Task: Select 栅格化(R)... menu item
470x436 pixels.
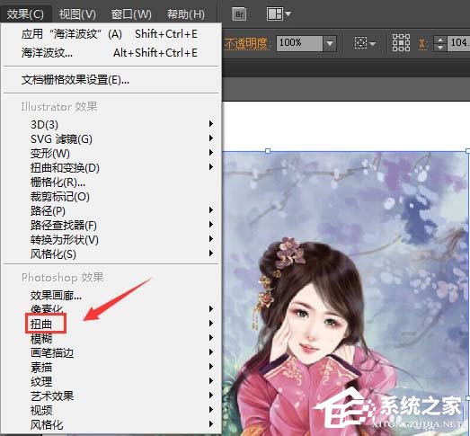Action: [110, 182]
